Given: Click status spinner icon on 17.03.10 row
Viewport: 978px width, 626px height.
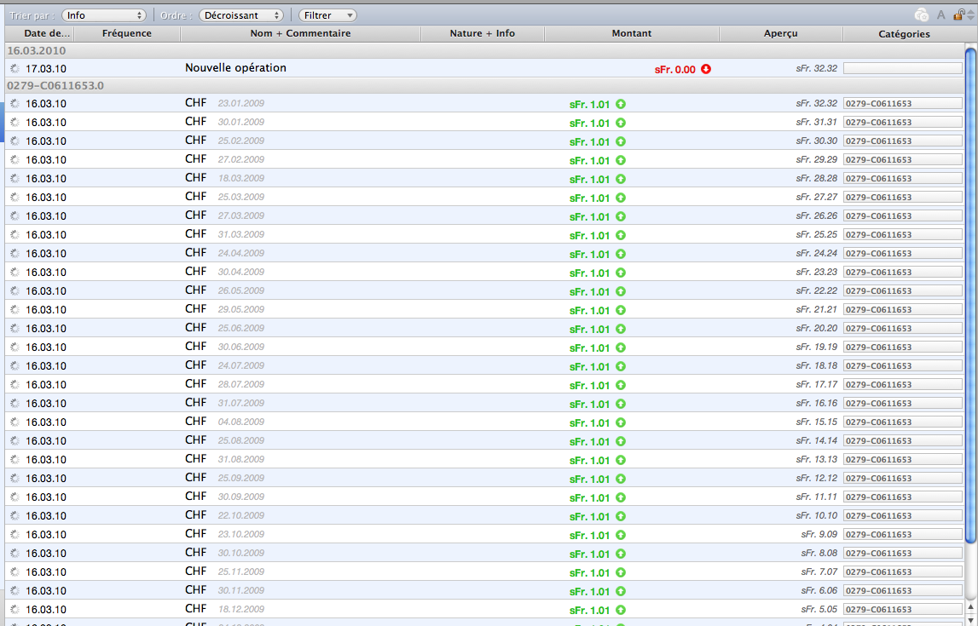Looking at the screenshot, I should click(x=14, y=68).
